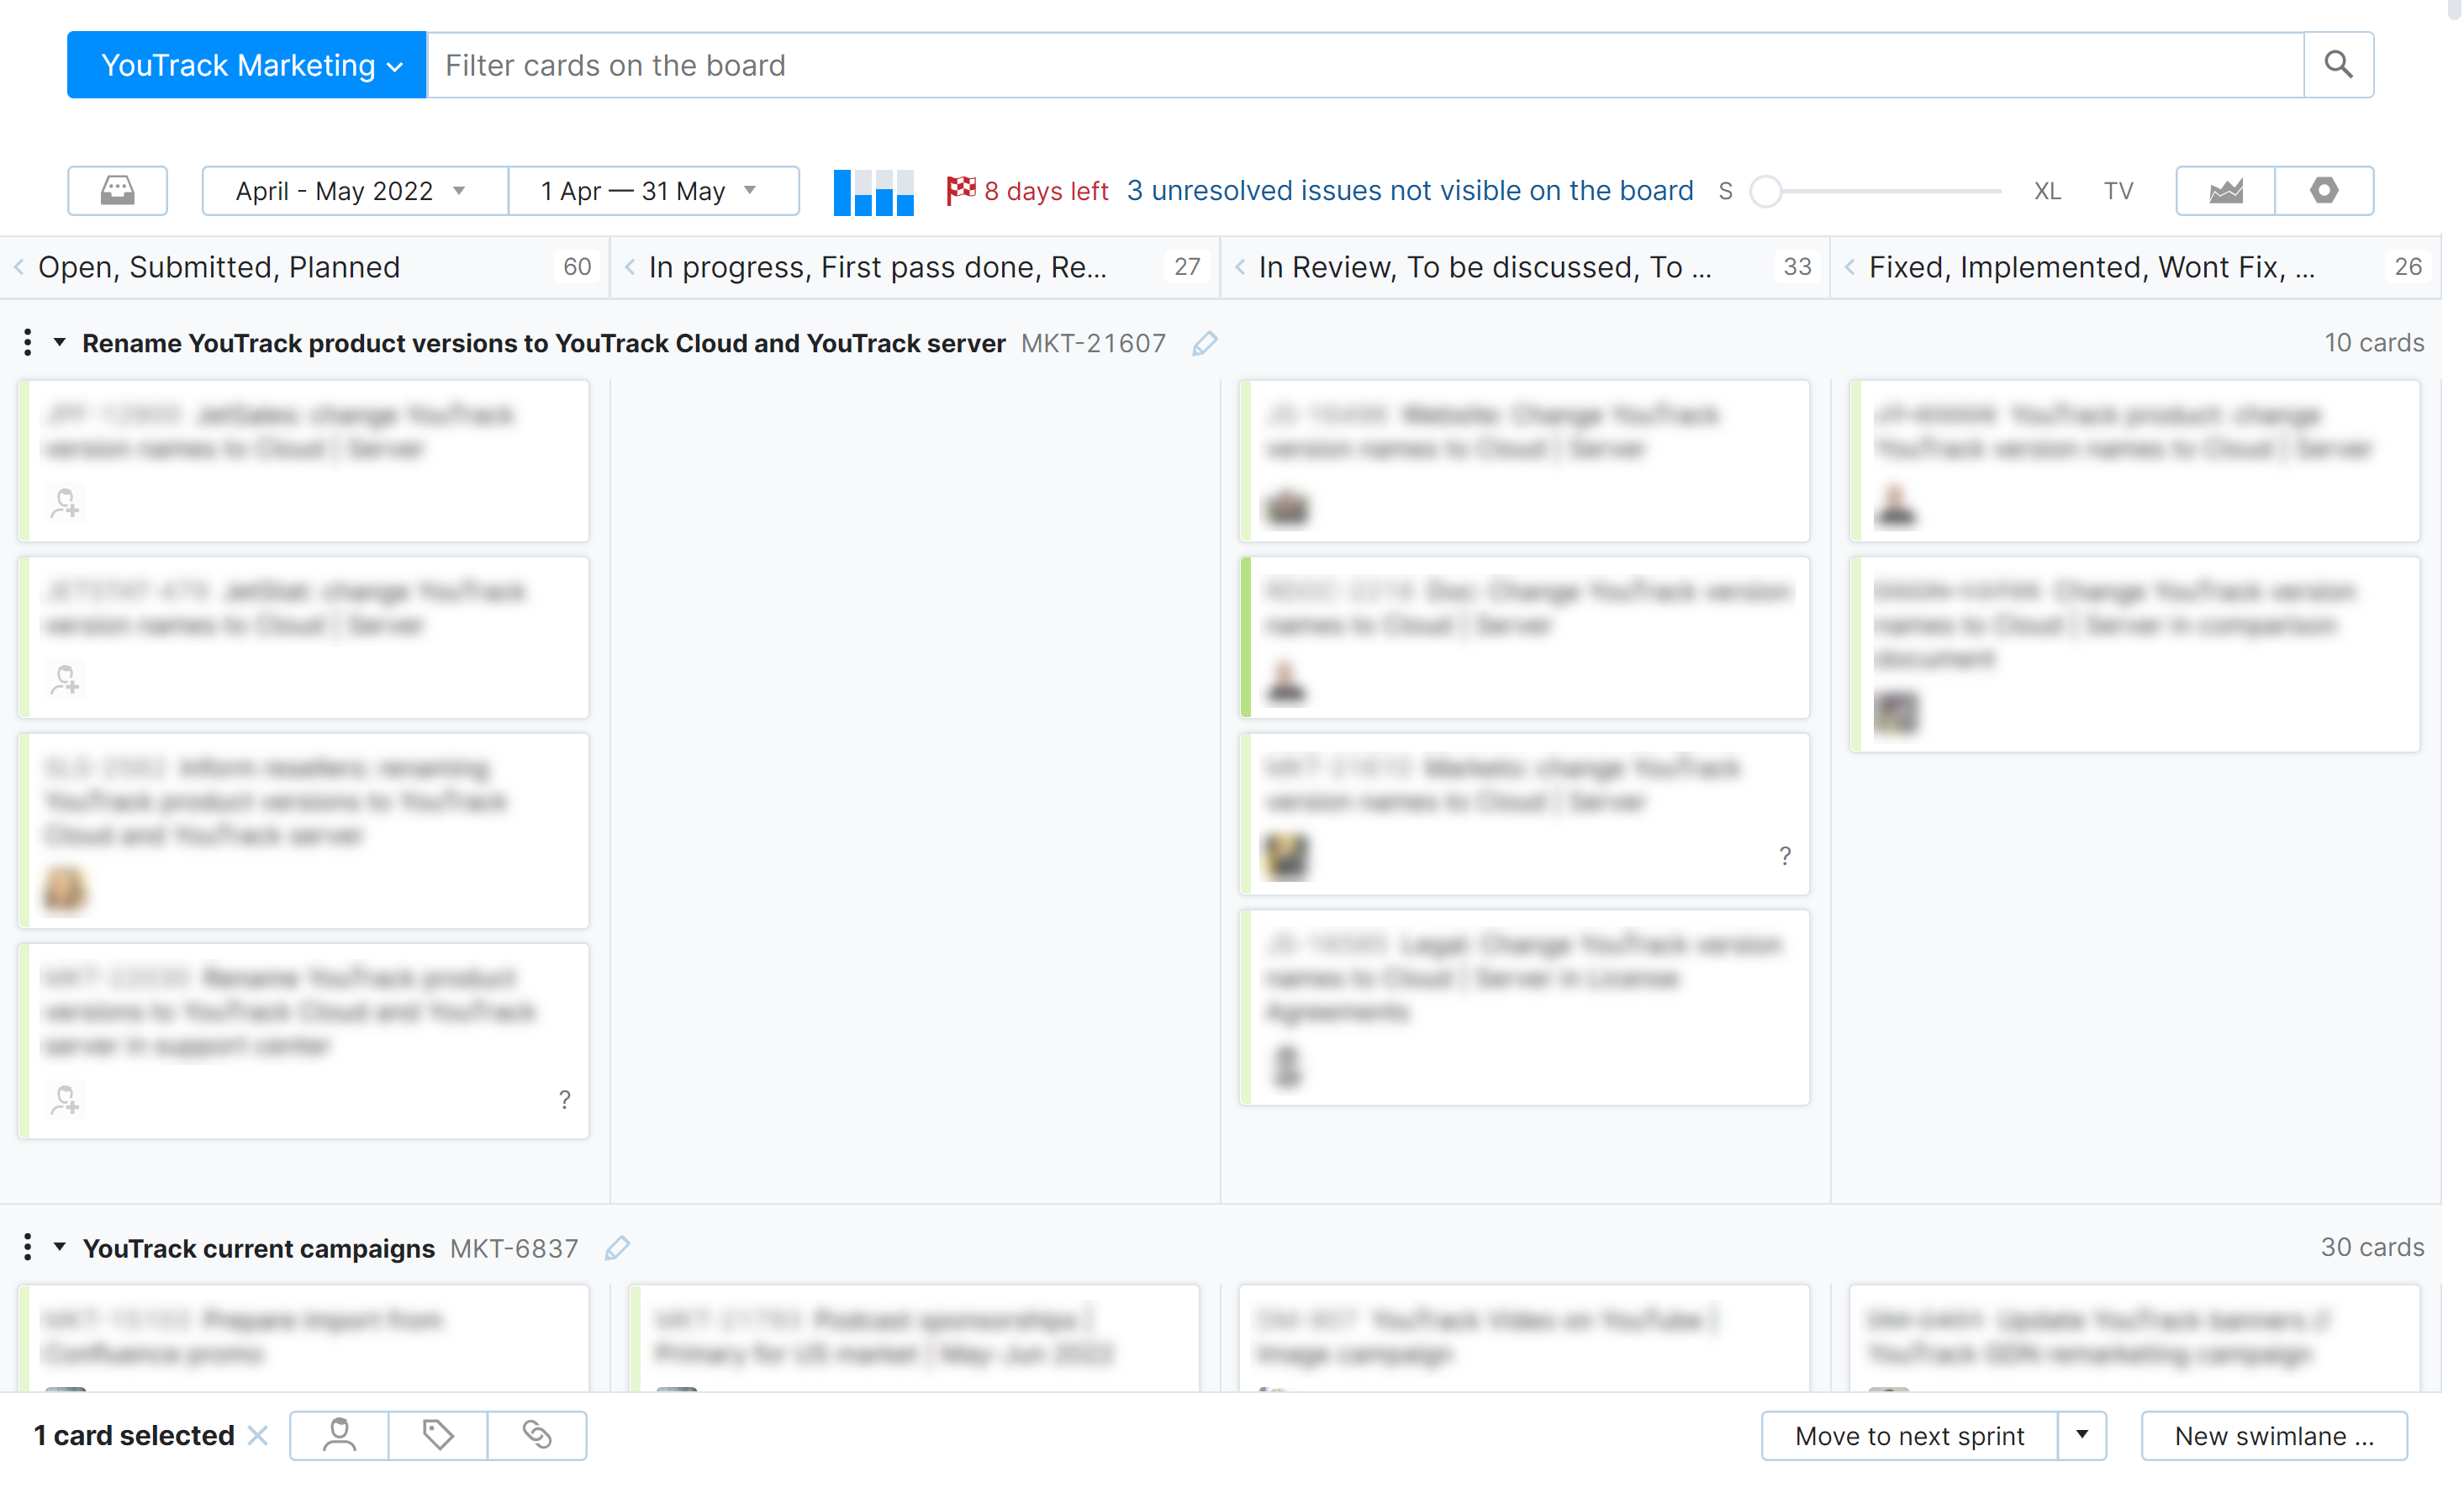The image size is (2464, 1488).
Task: Open the Move to next sprint dropdown arrow
Action: tap(2082, 1435)
